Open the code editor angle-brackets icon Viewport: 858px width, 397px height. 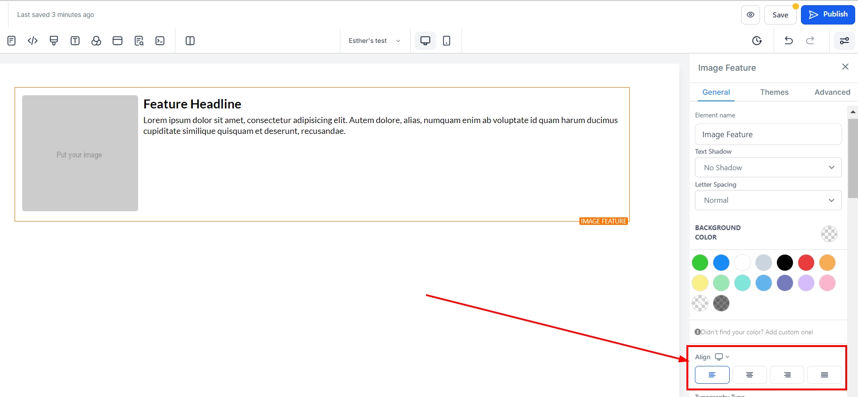[x=33, y=41]
